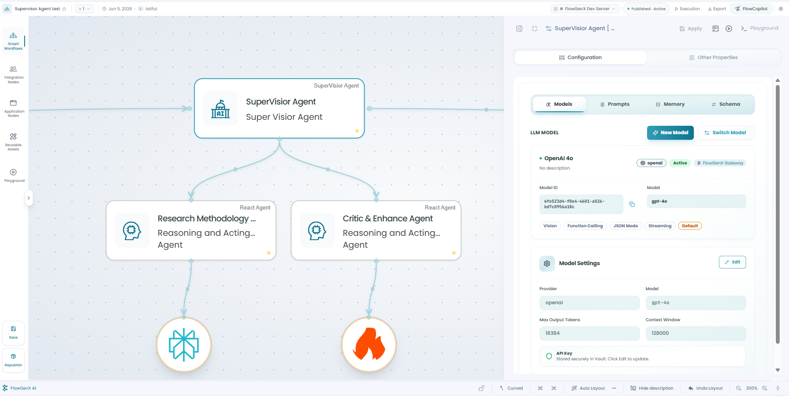Click the minimize/shrink panel icon

click(534, 28)
